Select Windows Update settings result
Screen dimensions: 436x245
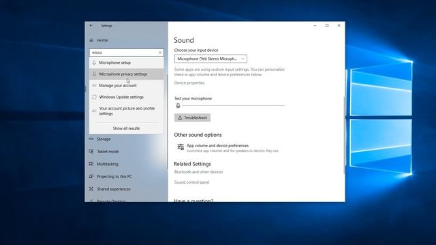pyautogui.click(x=127, y=97)
